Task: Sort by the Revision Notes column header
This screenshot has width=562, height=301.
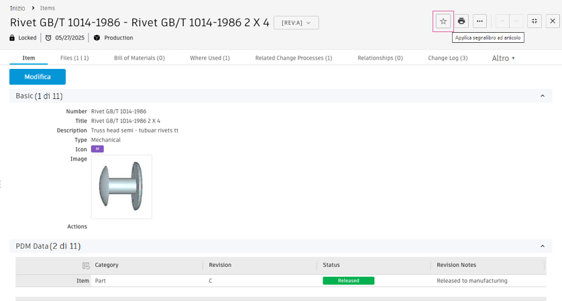Action: (456, 265)
